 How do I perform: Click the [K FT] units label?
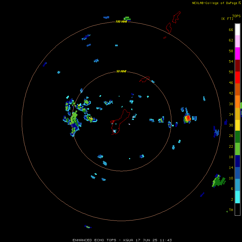click(x=227, y=19)
